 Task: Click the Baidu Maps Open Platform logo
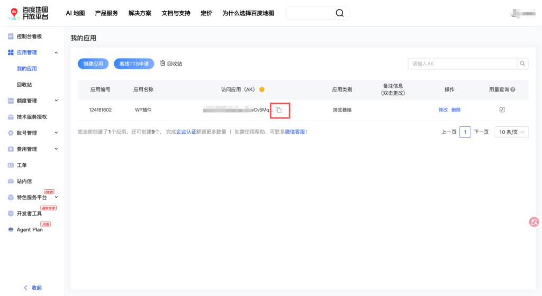tap(29, 13)
